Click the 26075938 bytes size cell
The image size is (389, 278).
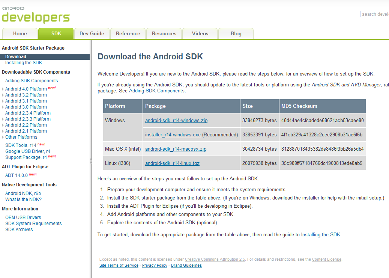260,163
